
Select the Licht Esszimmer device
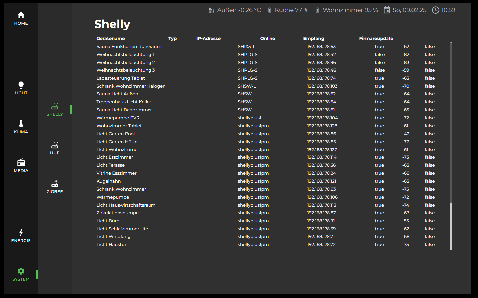pos(115,157)
